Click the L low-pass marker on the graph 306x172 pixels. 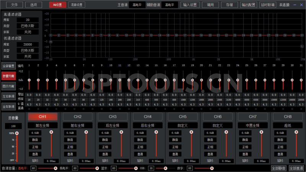[301, 46]
